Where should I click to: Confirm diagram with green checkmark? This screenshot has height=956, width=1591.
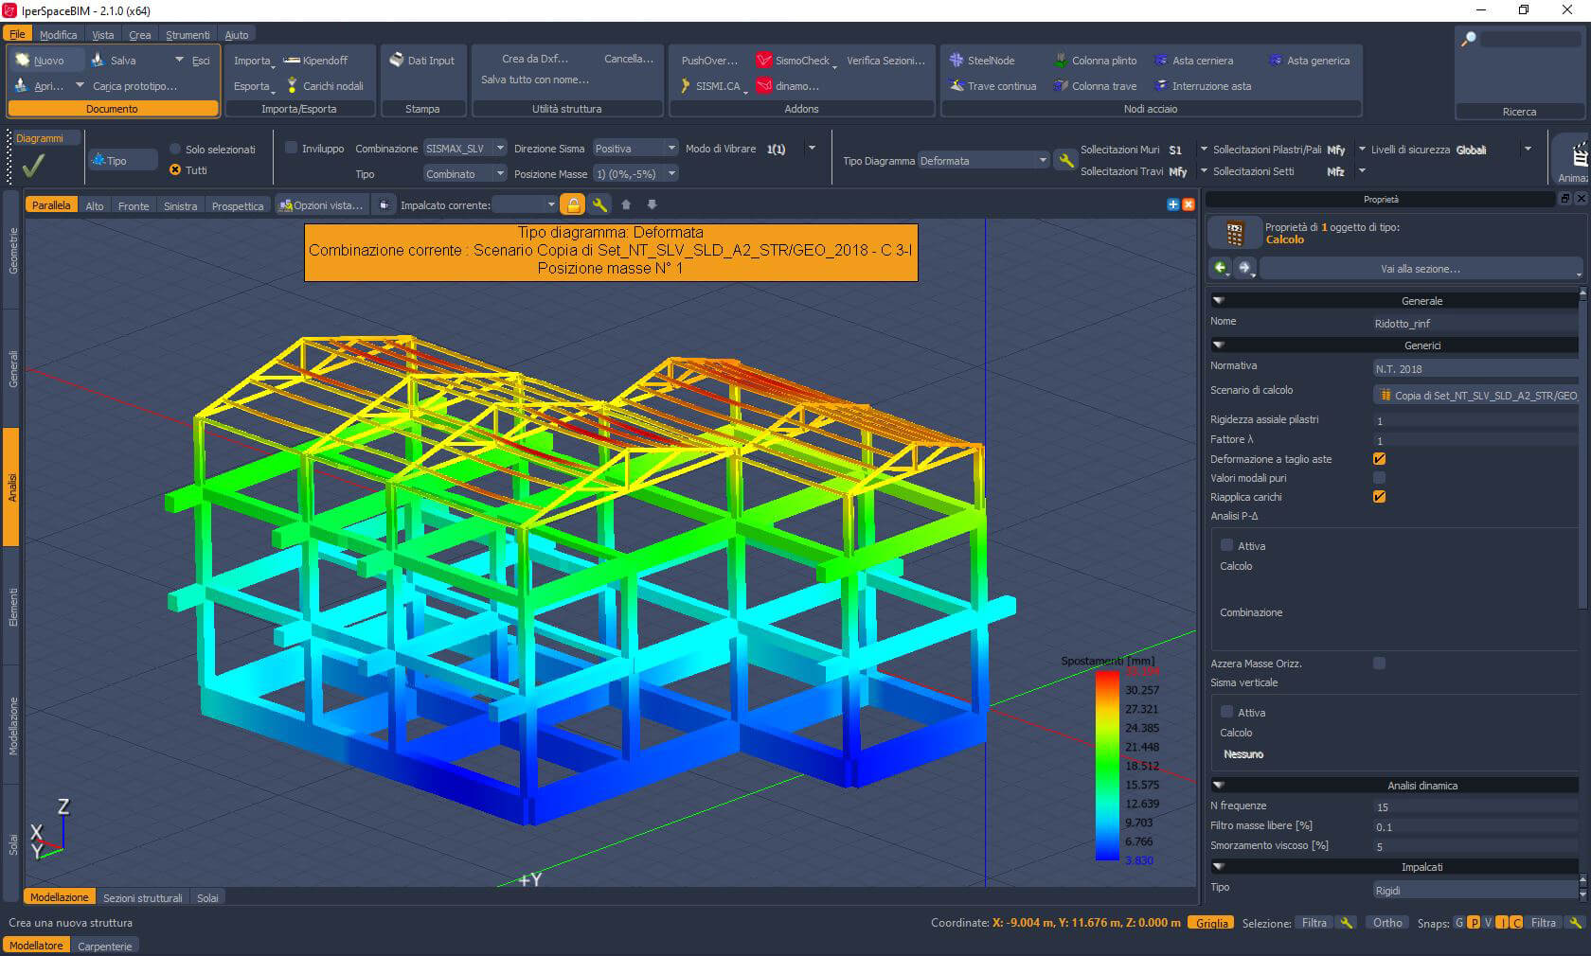pos(33,166)
